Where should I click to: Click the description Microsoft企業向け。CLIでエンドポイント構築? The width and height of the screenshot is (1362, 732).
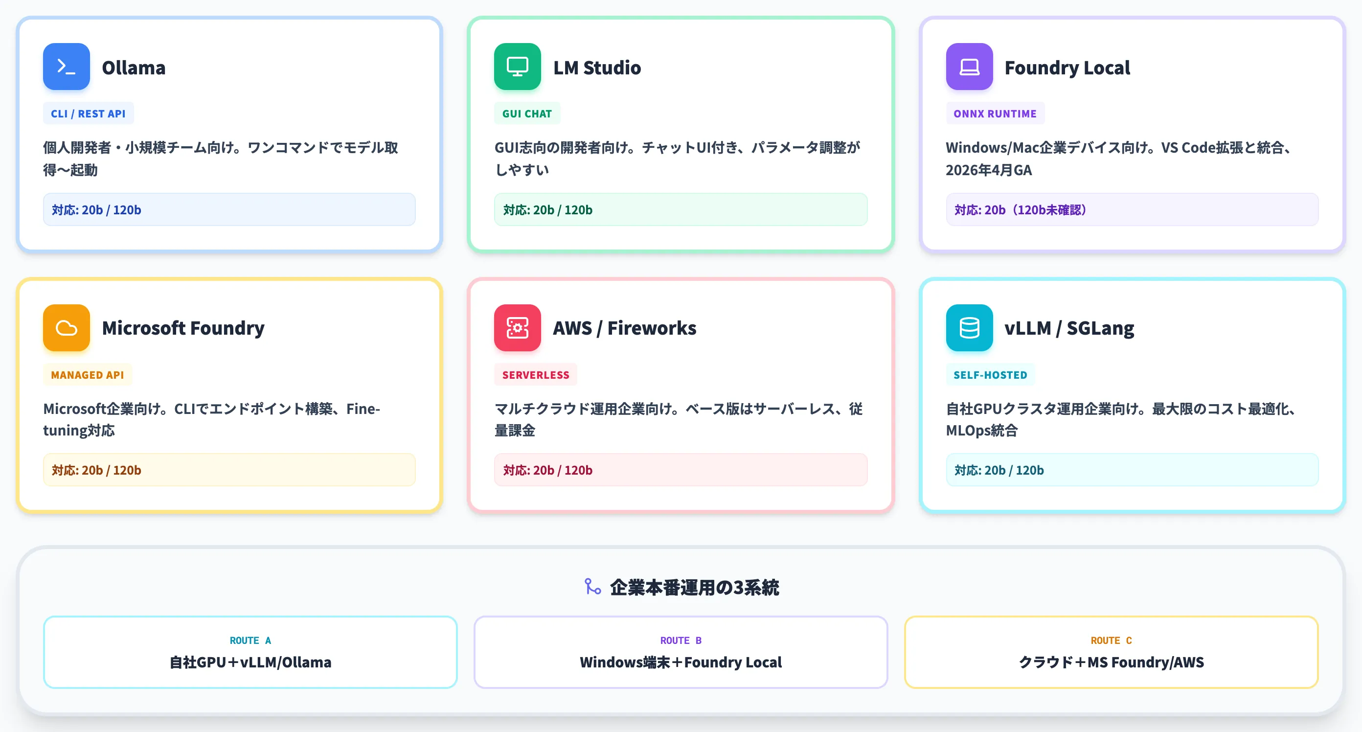tap(211, 419)
